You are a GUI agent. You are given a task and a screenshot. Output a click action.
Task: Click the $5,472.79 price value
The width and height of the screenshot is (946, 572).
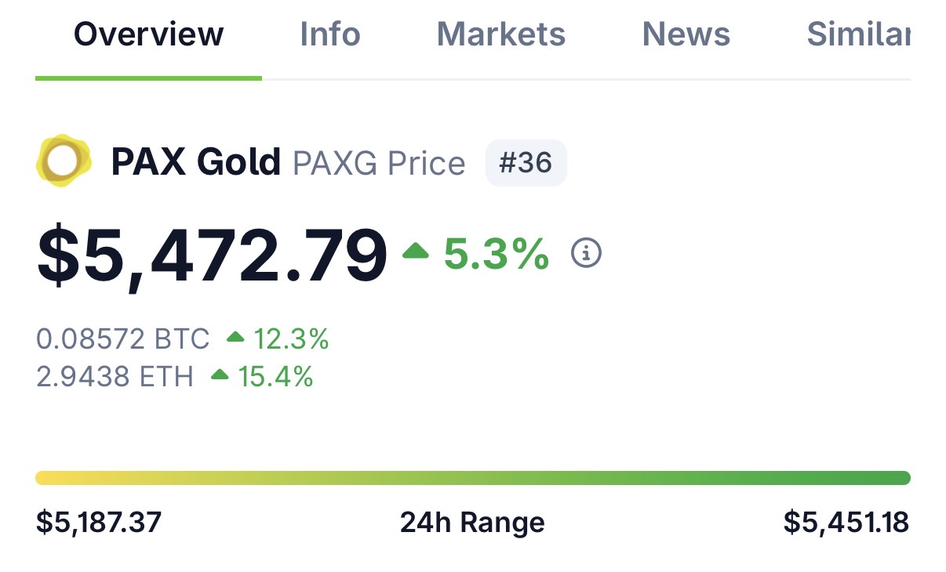point(212,255)
